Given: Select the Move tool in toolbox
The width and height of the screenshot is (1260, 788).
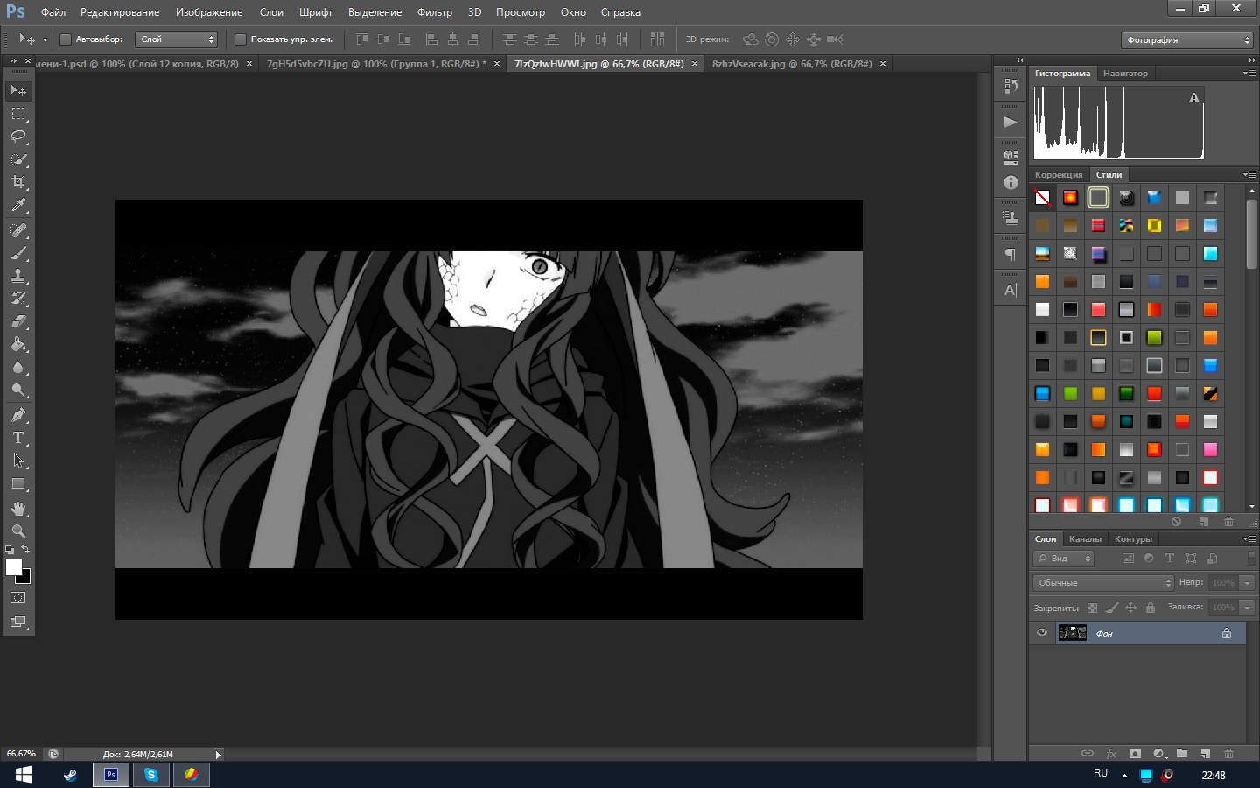Looking at the screenshot, I should coord(18,91).
